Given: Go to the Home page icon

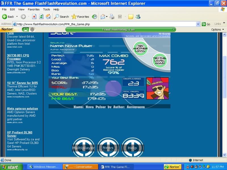Looking at the screenshot, I should click(x=48, y=17).
